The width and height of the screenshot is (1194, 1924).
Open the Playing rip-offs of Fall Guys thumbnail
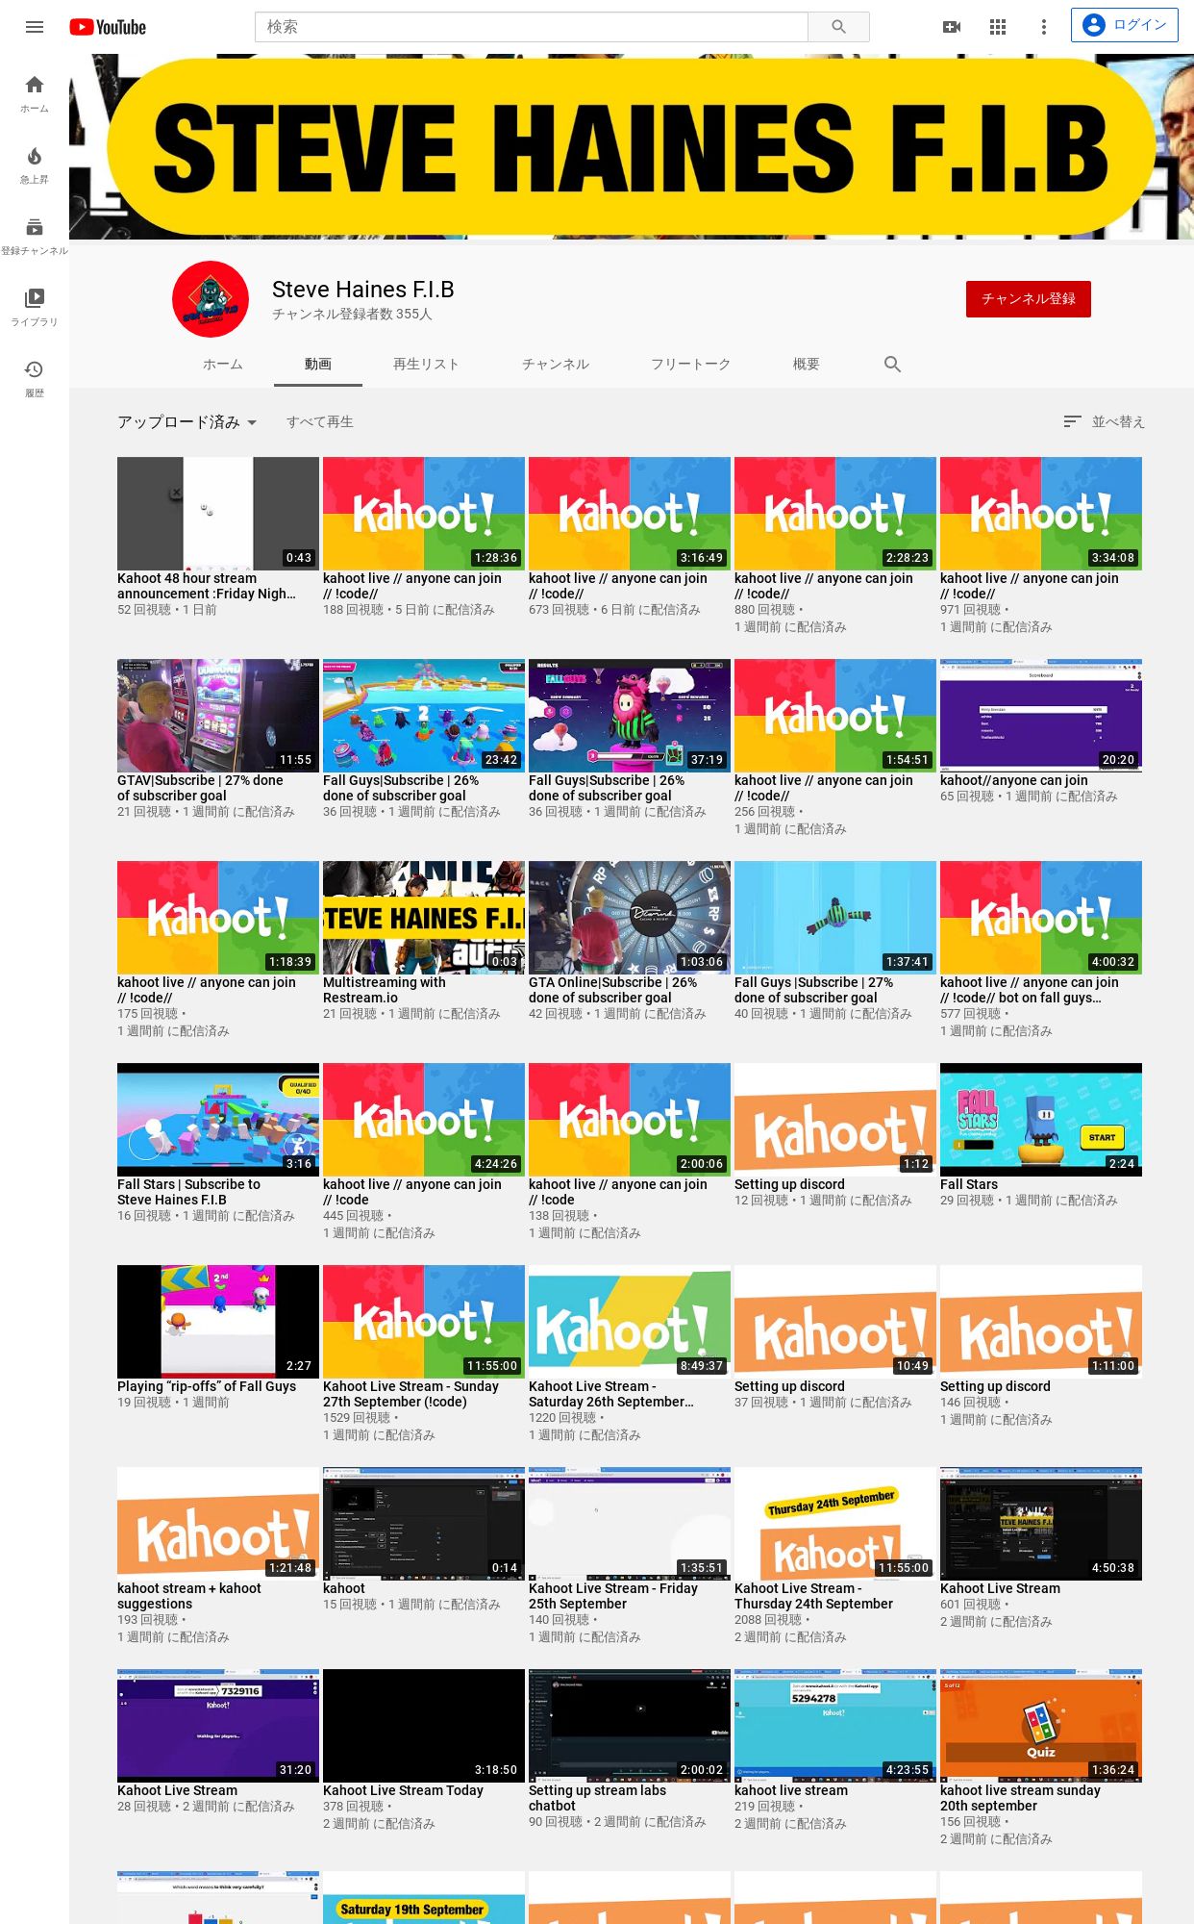click(218, 1322)
